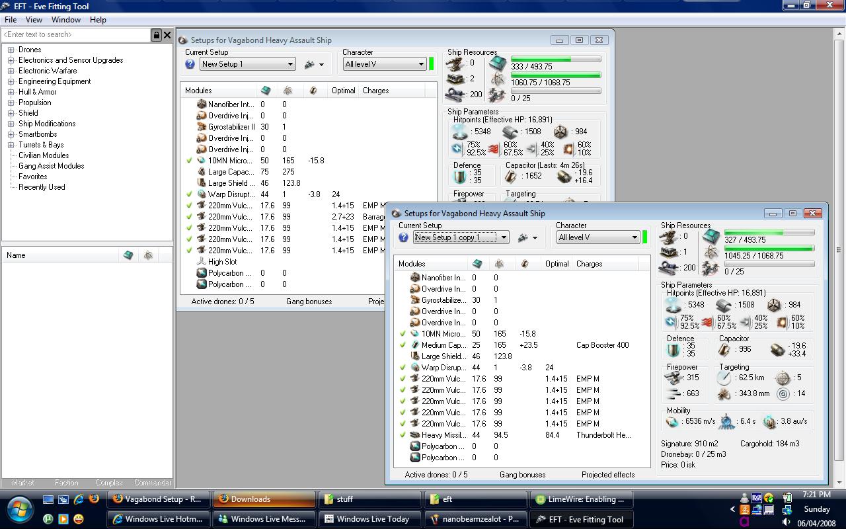The width and height of the screenshot is (846, 529).
Task: Click capacitor column header icon in front window
Action: [525, 264]
